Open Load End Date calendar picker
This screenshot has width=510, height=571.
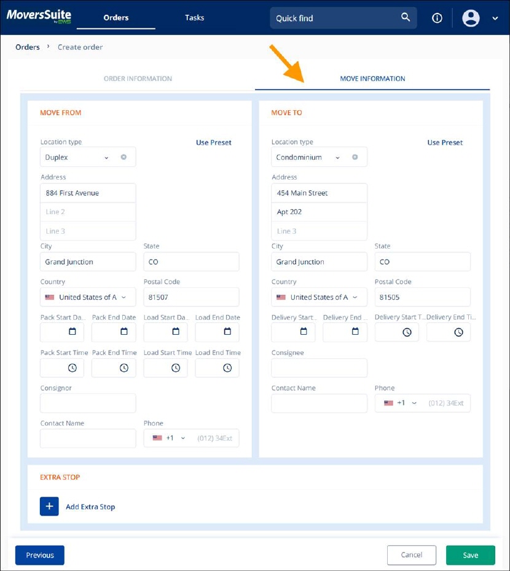(227, 332)
